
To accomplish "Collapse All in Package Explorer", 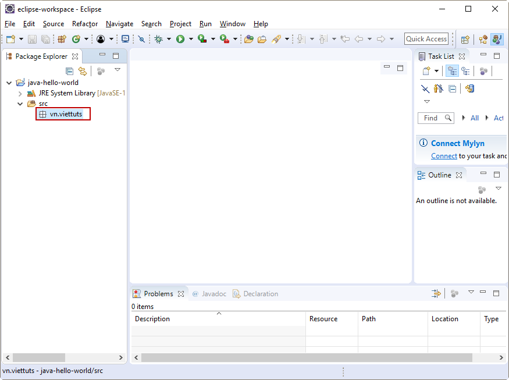I will [x=69, y=71].
